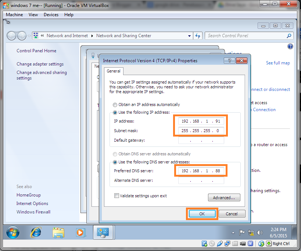The width and height of the screenshot is (301, 251).
Task: Confirm IPv4 settings with OK
Action: [x=202, y=214]
